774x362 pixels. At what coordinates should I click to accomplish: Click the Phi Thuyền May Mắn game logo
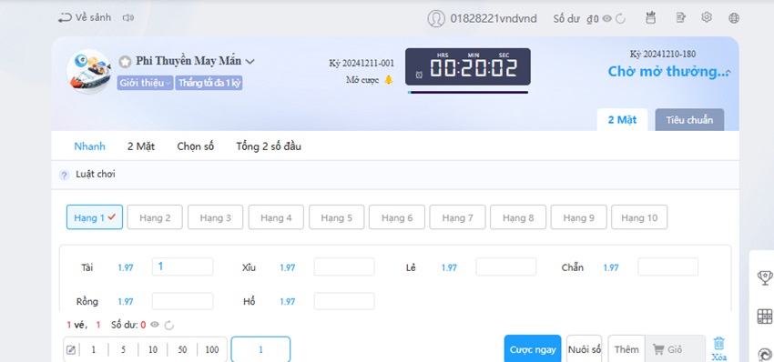(89, 72)
